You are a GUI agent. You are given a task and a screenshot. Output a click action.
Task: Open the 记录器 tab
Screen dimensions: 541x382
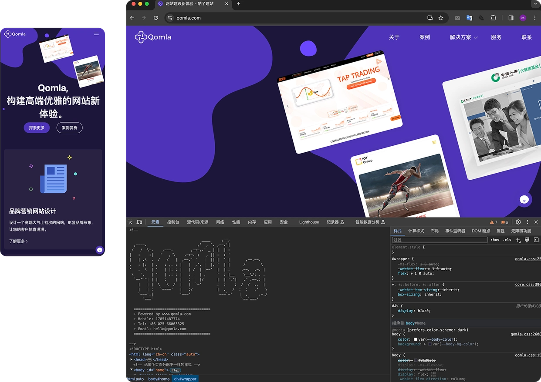(335, 222)
